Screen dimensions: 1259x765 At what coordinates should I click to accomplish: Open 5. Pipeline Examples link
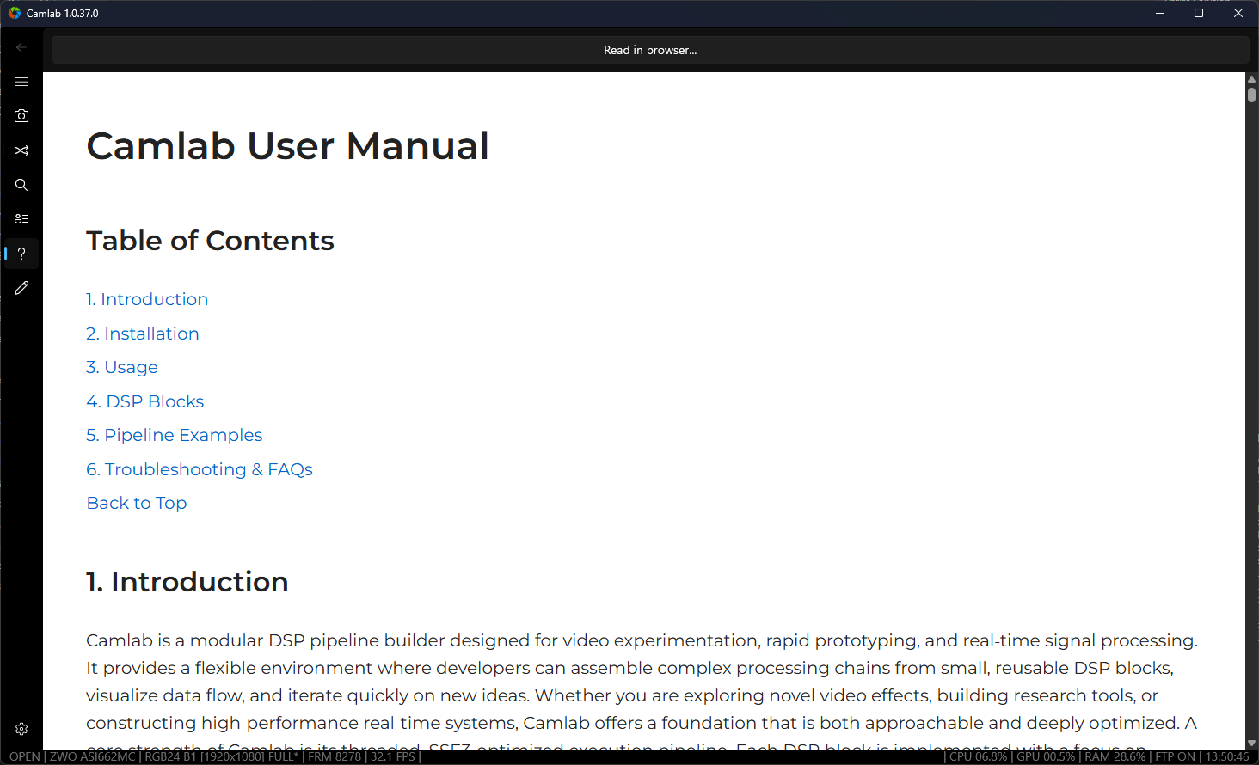coord(175,435)
